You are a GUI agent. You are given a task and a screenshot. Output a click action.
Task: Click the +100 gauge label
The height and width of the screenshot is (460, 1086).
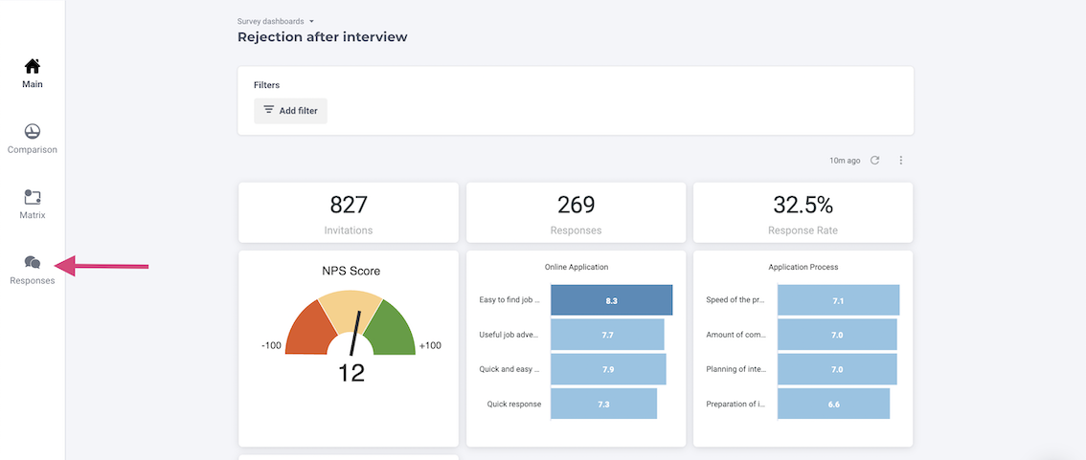[x=430, y=345]
